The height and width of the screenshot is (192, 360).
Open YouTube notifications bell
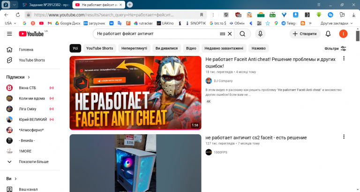click(x=328, y=34)
